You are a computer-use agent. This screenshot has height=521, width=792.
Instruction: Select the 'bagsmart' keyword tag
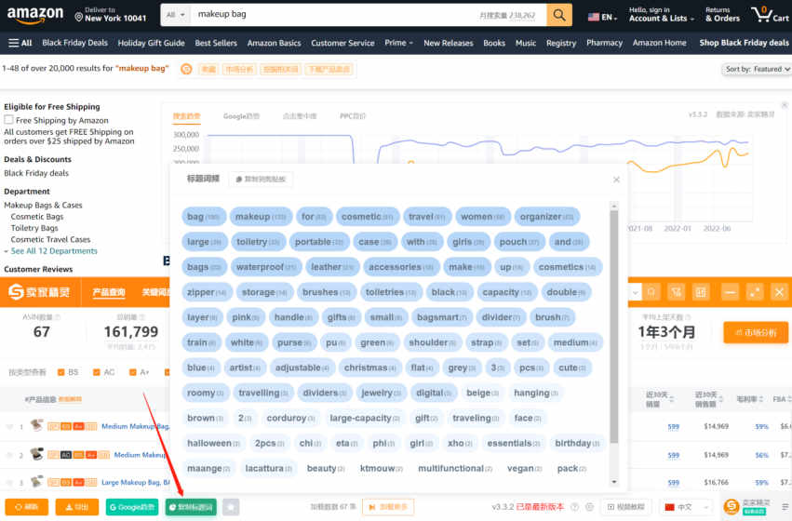coord(442,317)
